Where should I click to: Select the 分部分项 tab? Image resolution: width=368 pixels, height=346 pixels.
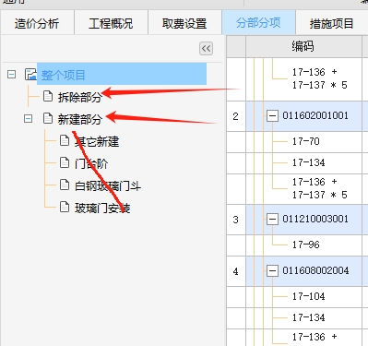[x=258, y=22]
